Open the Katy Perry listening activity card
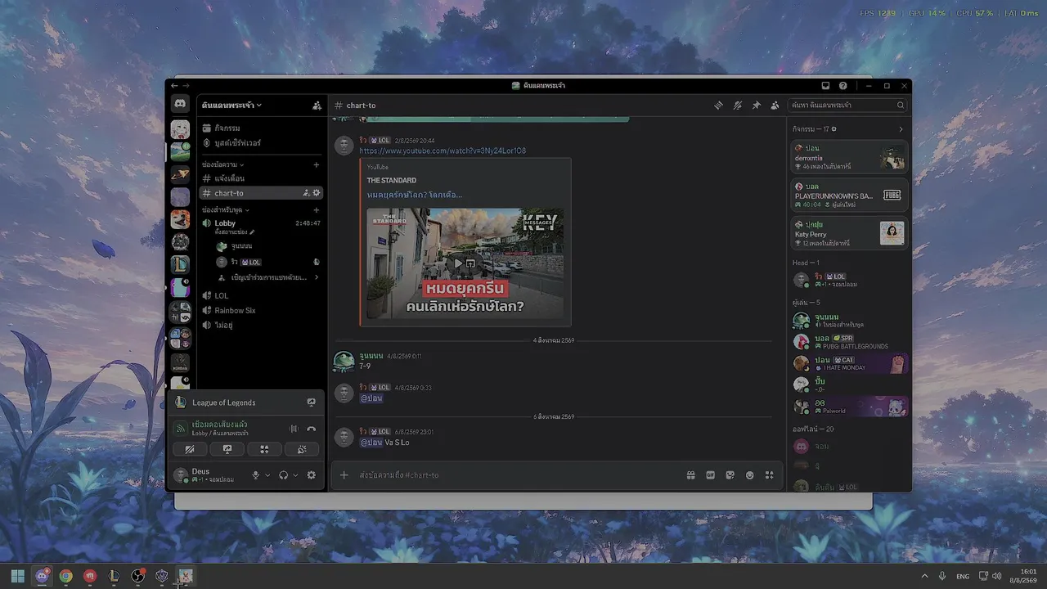Image resolution: width=1047 pixels, height=589 pixels. 850,234
